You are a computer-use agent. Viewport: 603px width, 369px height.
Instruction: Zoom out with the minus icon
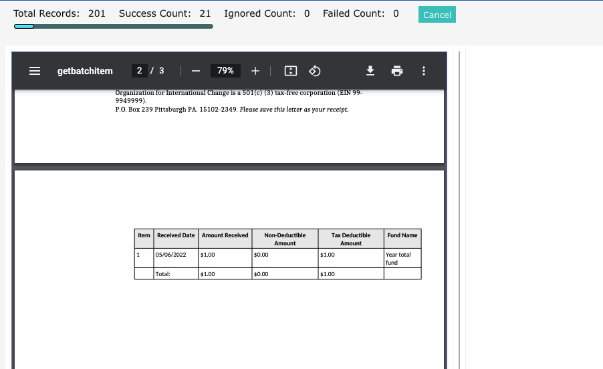coord(196,71)
